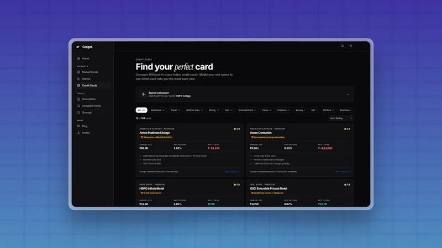Click star rating on Amex Centurion

pos(347,129)
